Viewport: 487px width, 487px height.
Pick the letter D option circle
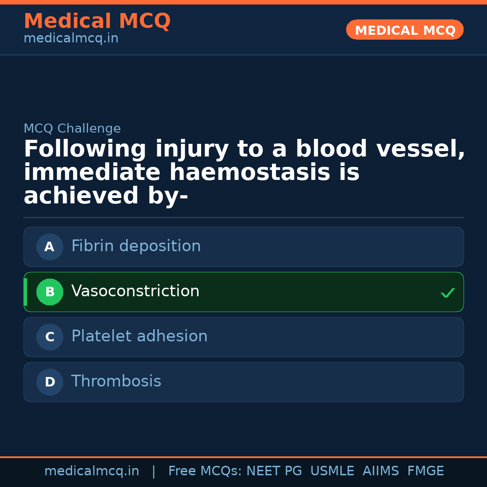[x=50, y=382]
